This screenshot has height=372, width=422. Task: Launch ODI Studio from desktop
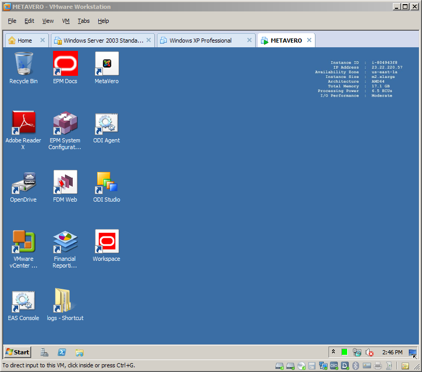(107, 183)
